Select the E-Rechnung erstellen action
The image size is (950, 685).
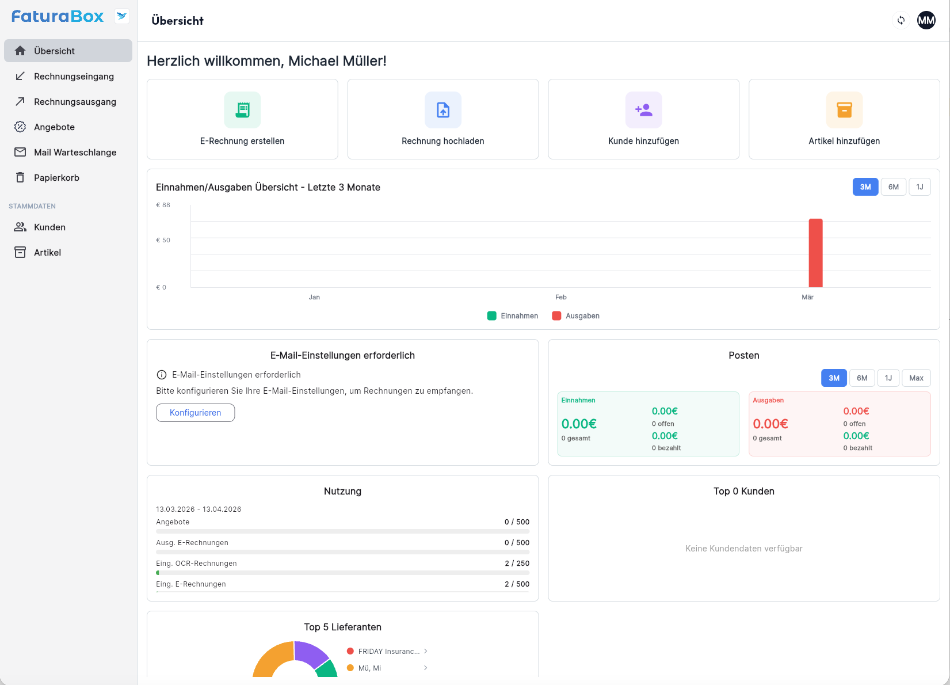242,119
